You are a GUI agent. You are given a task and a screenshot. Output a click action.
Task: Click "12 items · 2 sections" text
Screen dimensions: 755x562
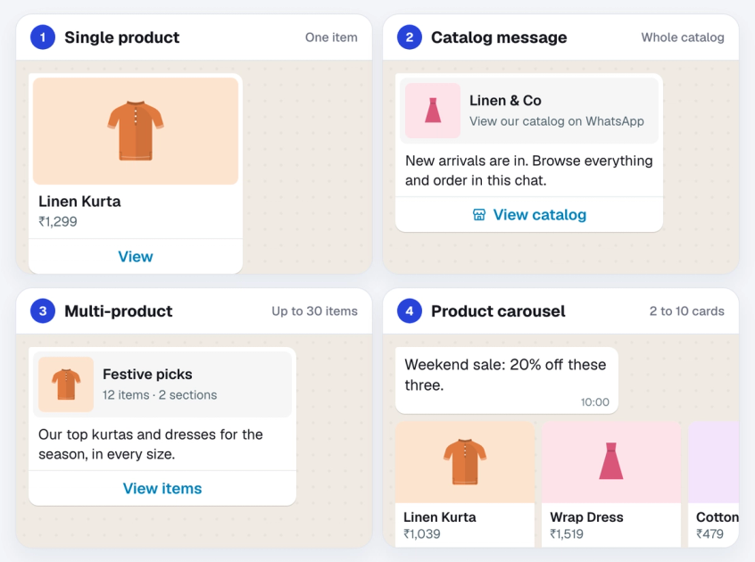point(160,395)
